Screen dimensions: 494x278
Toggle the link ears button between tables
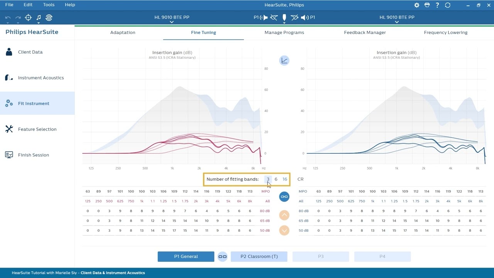(284, 197)
